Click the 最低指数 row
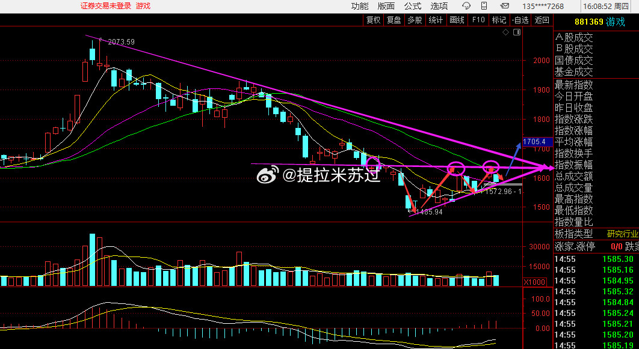This screenshot has width=639, height=349. [x=574, y=210]
